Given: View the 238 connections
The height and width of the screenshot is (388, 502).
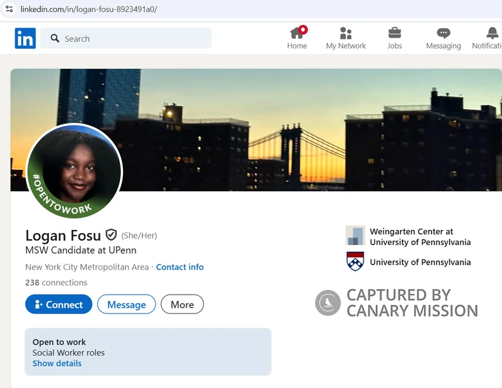Looking at the screenshot, I should coord(56,283).
